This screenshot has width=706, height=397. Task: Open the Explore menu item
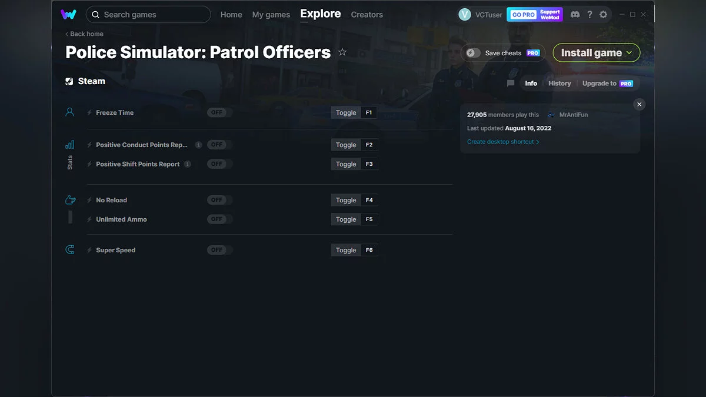pyautogui.click(x=320, y=14)
